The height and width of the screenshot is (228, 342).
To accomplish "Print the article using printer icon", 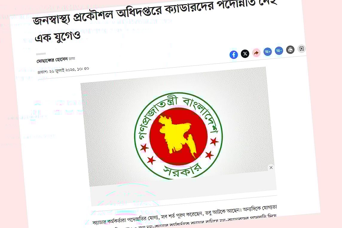I will [290, 50].
